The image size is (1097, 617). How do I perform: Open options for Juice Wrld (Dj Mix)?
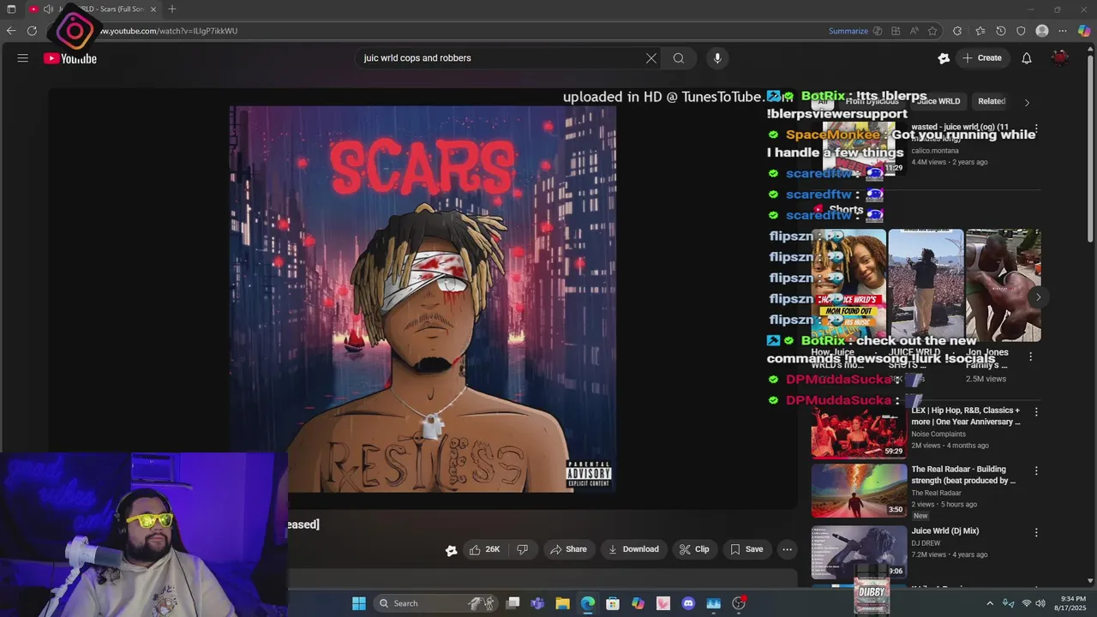coord(1036,532)
